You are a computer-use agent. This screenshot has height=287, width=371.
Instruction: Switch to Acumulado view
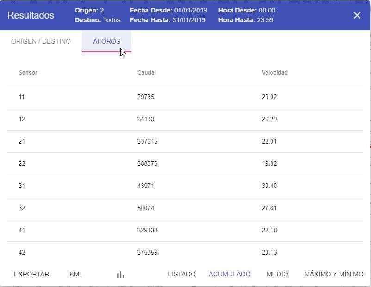pyautogui.click(x=229, y=274)
